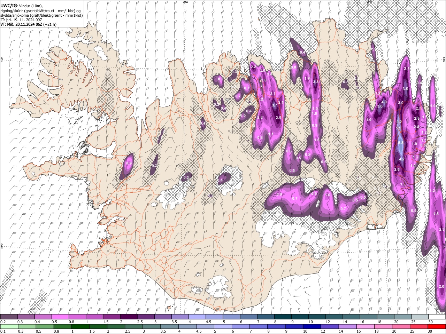This screenshot has height=334, width=446.
Task: Click the 3.7 precipitation value on the map
Action: point(274,105)
